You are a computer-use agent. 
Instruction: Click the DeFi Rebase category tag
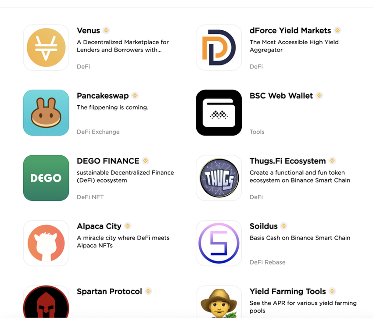pyautogui.click(x=267, y=262)
